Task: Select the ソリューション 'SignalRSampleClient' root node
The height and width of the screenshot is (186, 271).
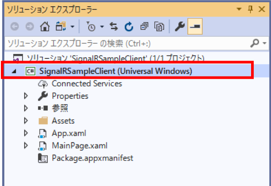Action: (x=116, y=58)
